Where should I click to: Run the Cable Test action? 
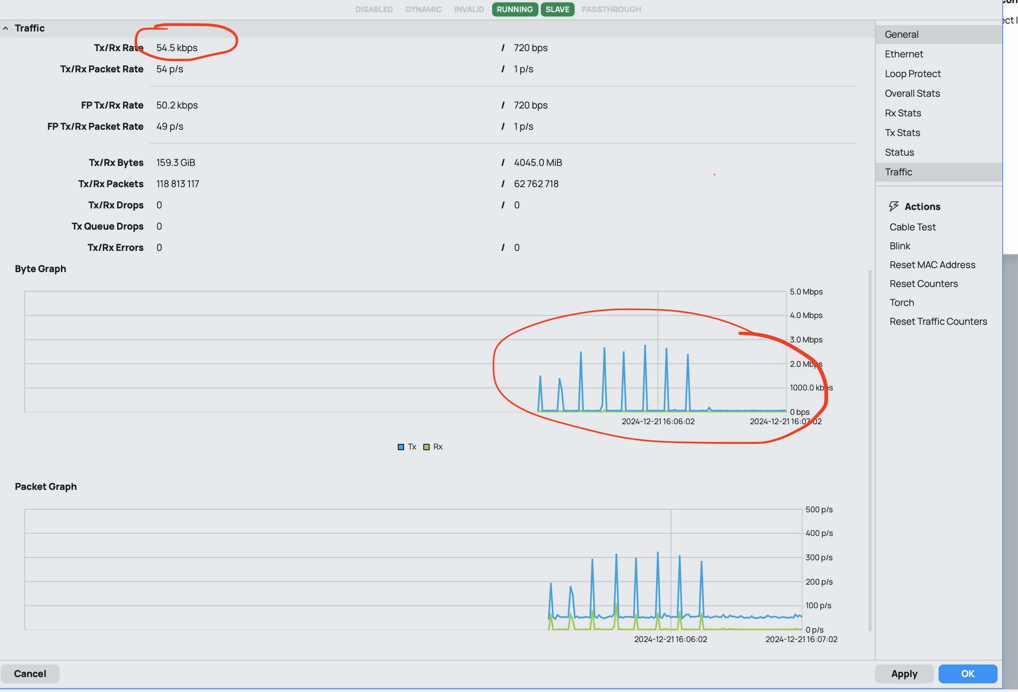pos(912,227)
